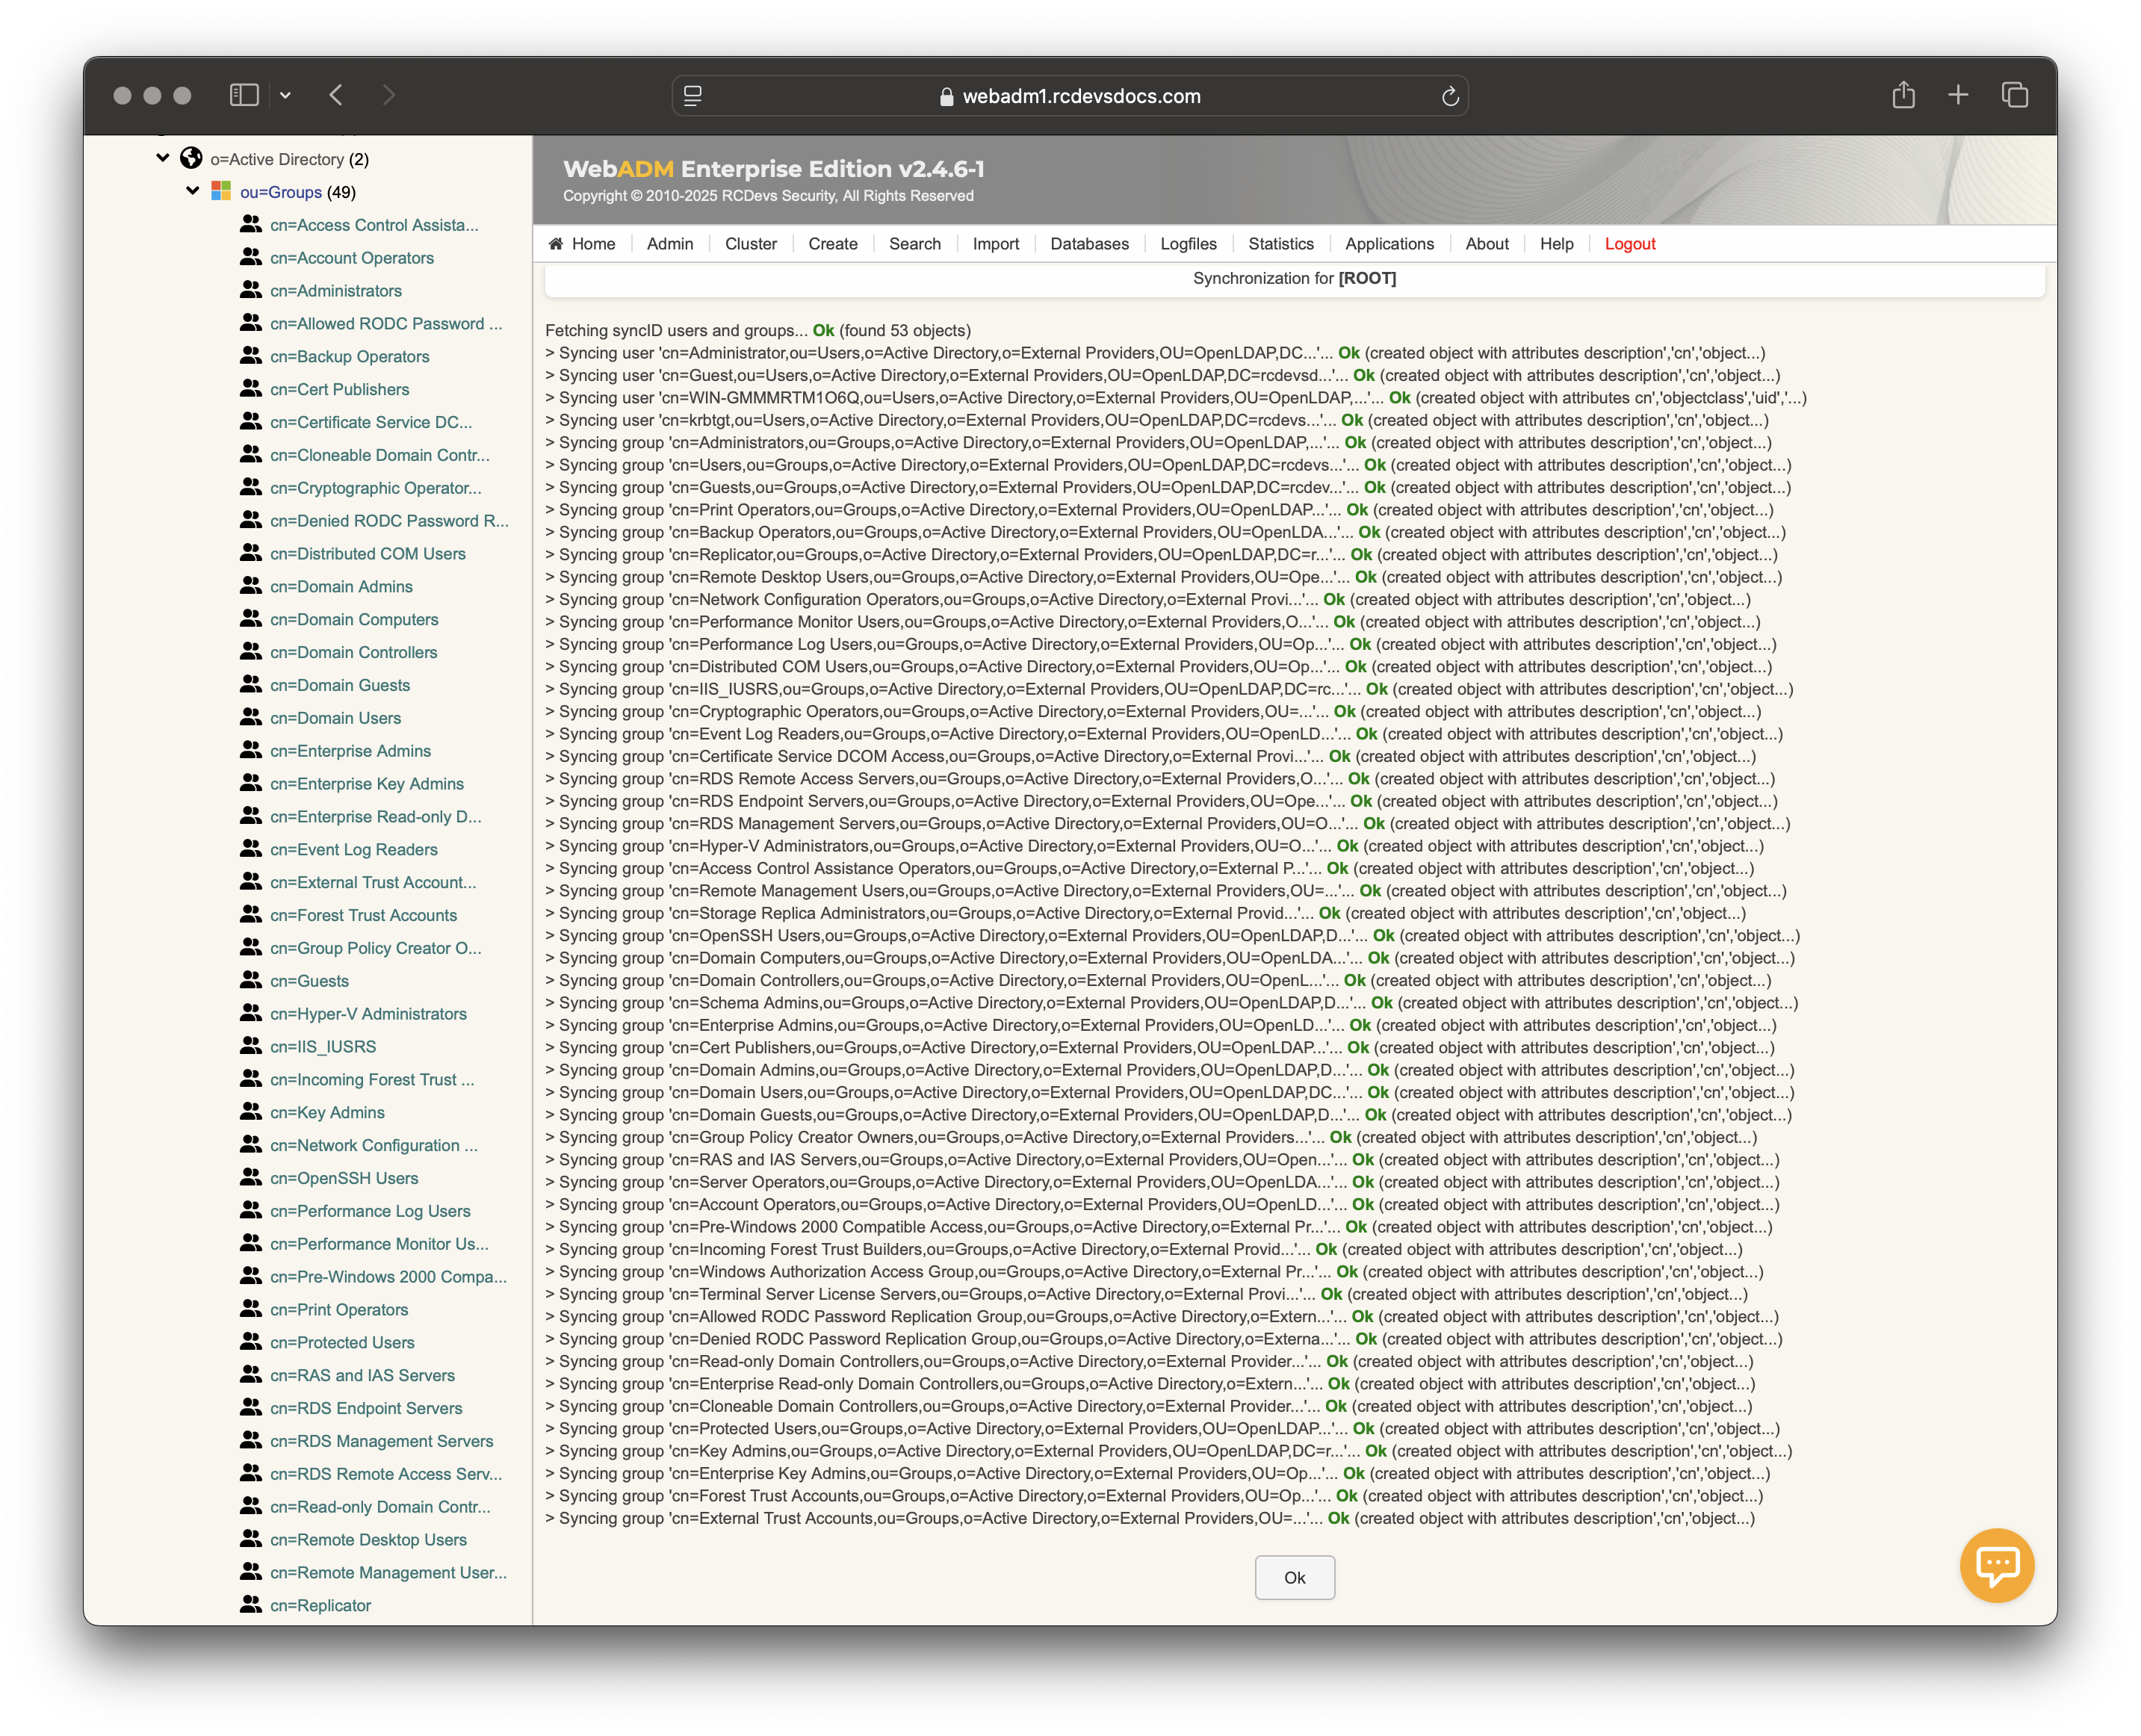Go back with the browser back arrow
2141x1736 pixels.
click(x=336, y=95)
